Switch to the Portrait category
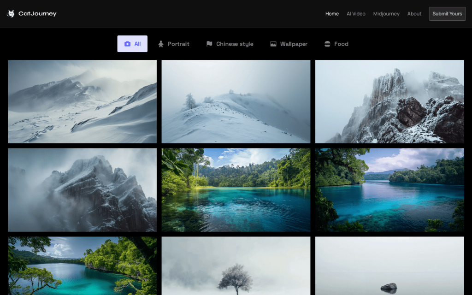 (x=174, y=44)
